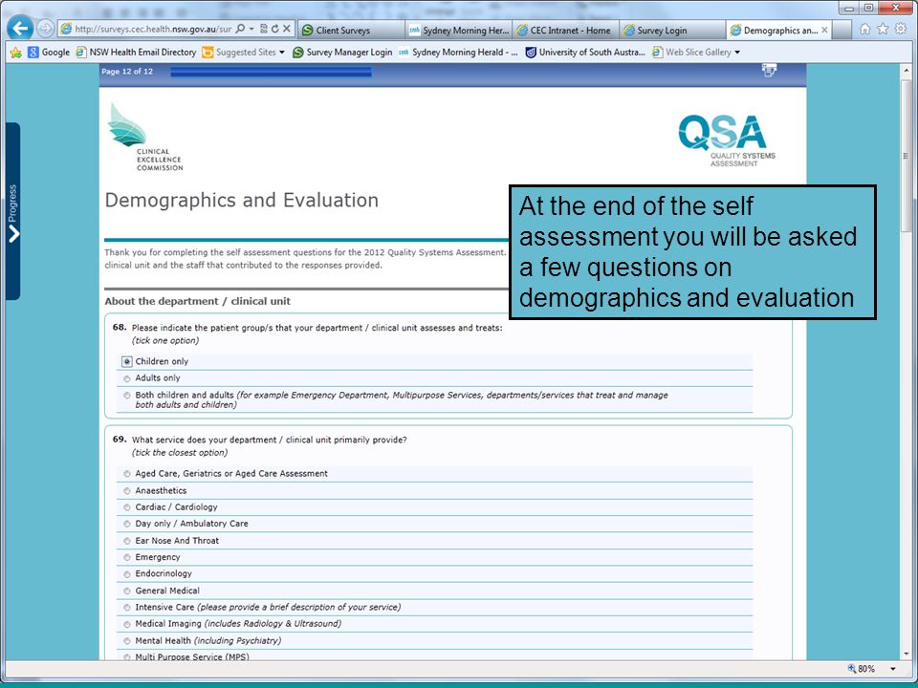This screenshot has width=918, height=688.
Task: Stop loading with the X icon in the address bar
Action: pyautogui.click(x=286, y=29)
